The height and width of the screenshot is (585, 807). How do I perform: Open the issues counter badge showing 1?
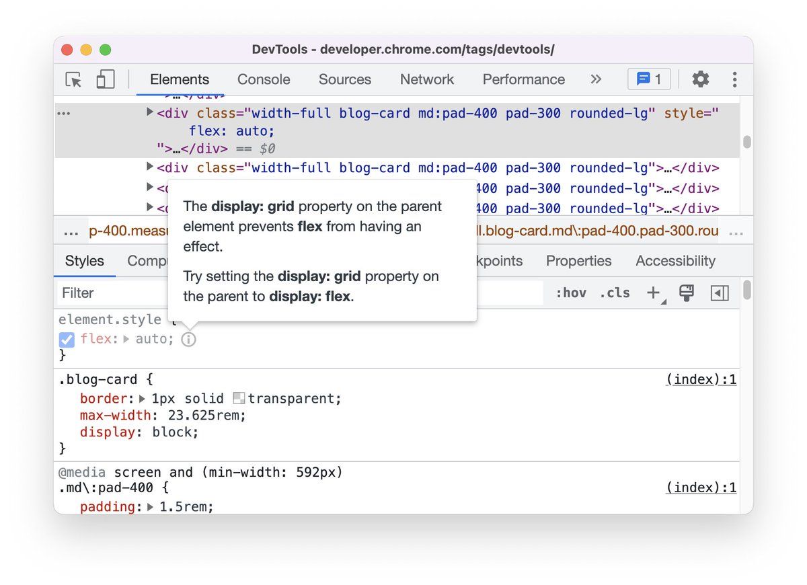(649, 79)
